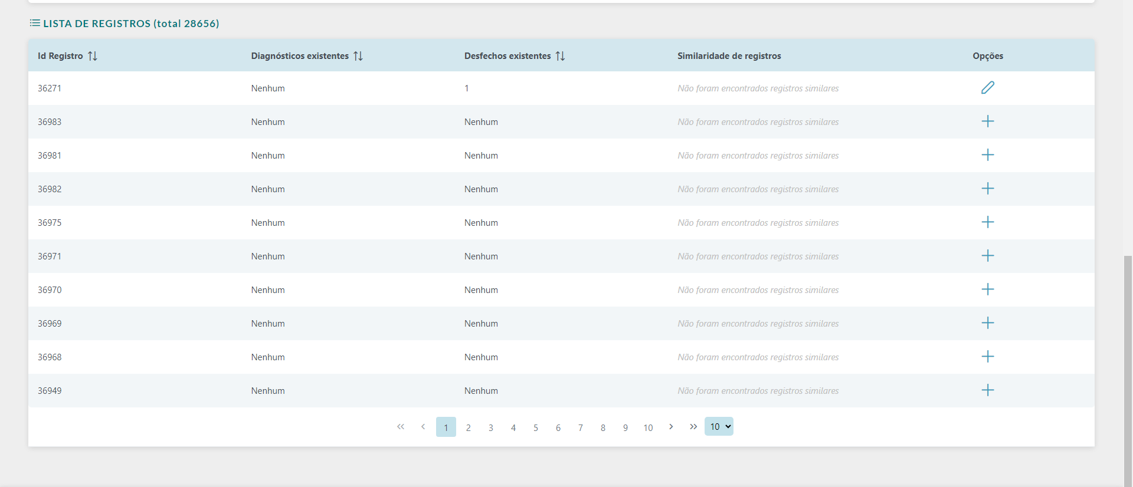This screenshot has width=1133, height=487.
Task: Go to page 6
Action: pyautogui.click(x=558, y=427)
